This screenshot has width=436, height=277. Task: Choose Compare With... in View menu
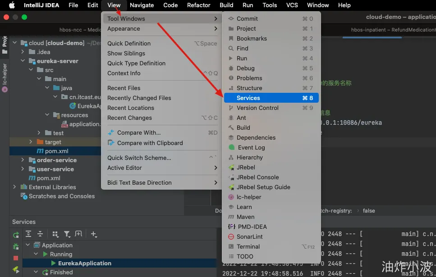(161, 133)
